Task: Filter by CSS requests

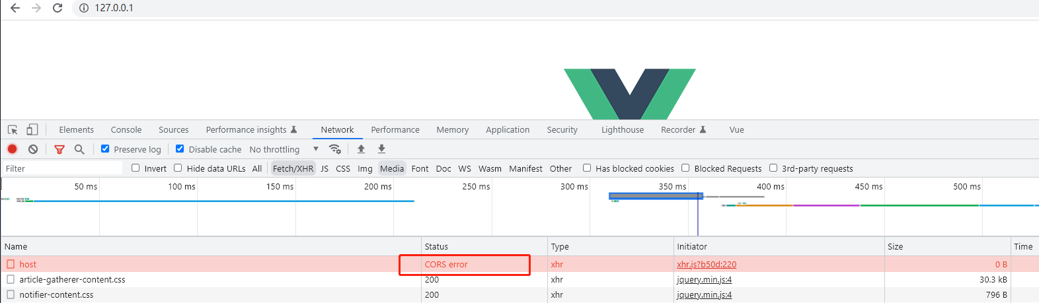Action: click(343, 168)
